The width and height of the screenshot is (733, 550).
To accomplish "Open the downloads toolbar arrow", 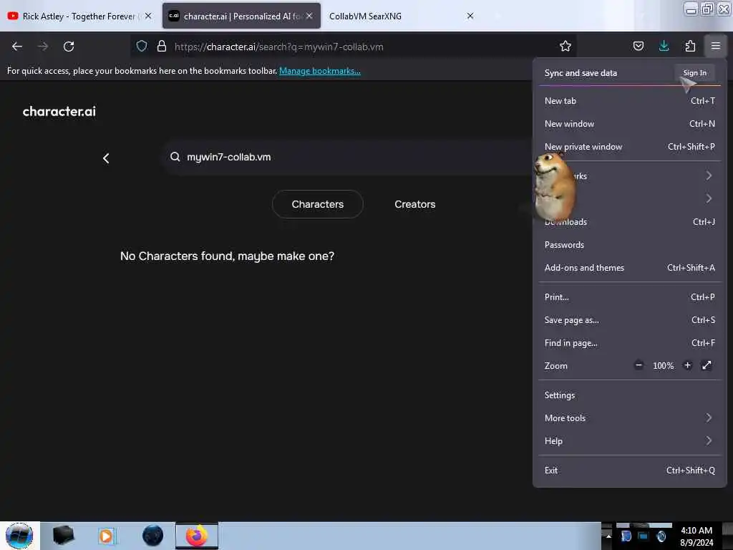I will pos(664,47).
